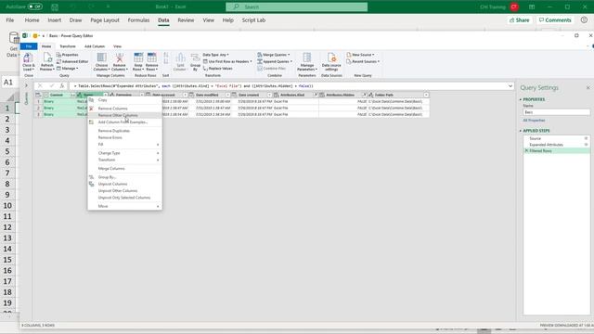Click the Excel Name Box showing A1
Image resolution: width=594 pixels, height=334 pixels.
click(x=9, y=83)
